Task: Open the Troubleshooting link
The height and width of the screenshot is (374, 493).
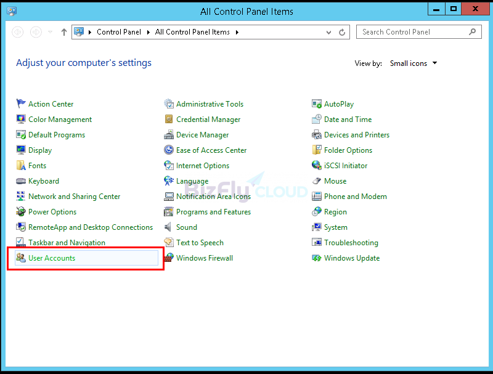Action: click(x=351, y=243)
